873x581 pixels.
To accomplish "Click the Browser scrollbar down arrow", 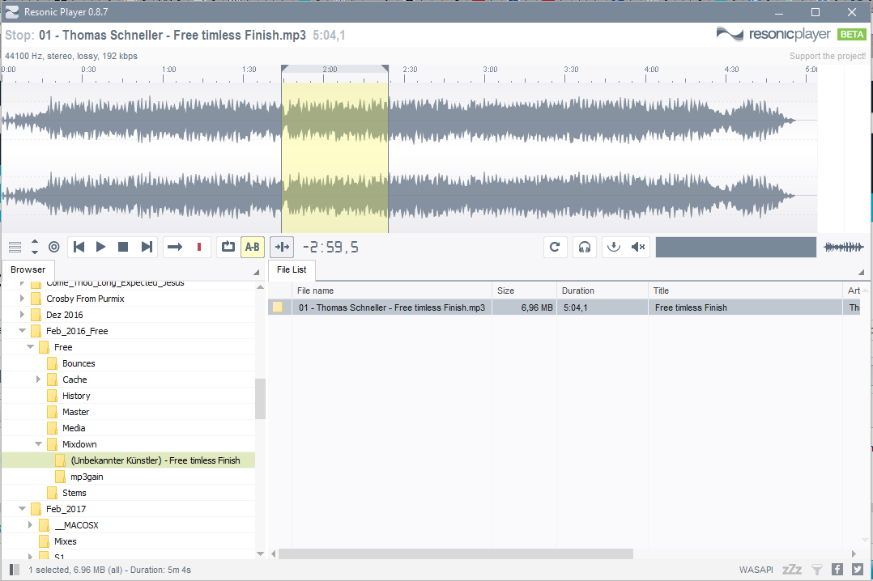I will [x=260, y=553].
